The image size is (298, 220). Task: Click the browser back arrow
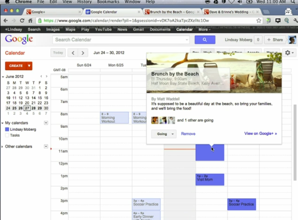point(7,20)
